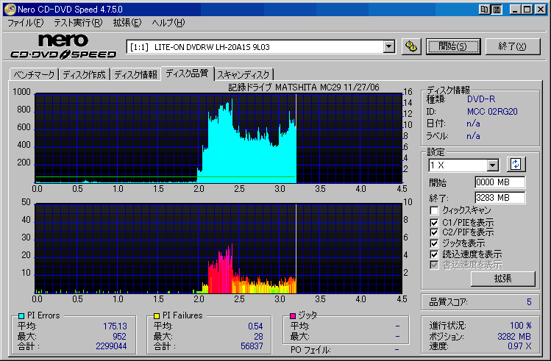Uncheck C2/PIFを表示 checkbox
551x361 pixels.
[434, 232]
